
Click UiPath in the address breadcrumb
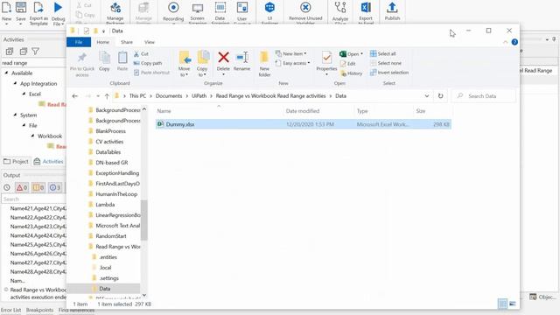click(199, 96)
